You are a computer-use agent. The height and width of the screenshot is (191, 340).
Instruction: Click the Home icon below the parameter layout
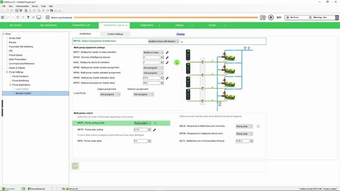point(75,166)
